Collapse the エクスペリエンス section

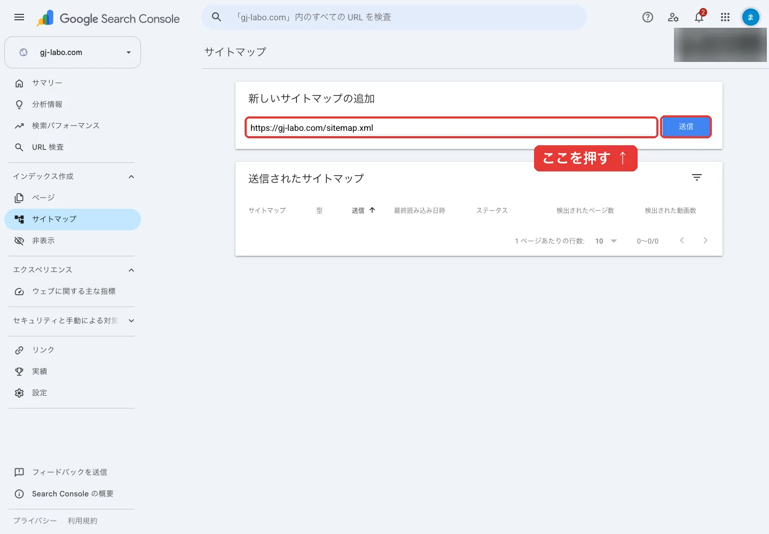point(131,270)
